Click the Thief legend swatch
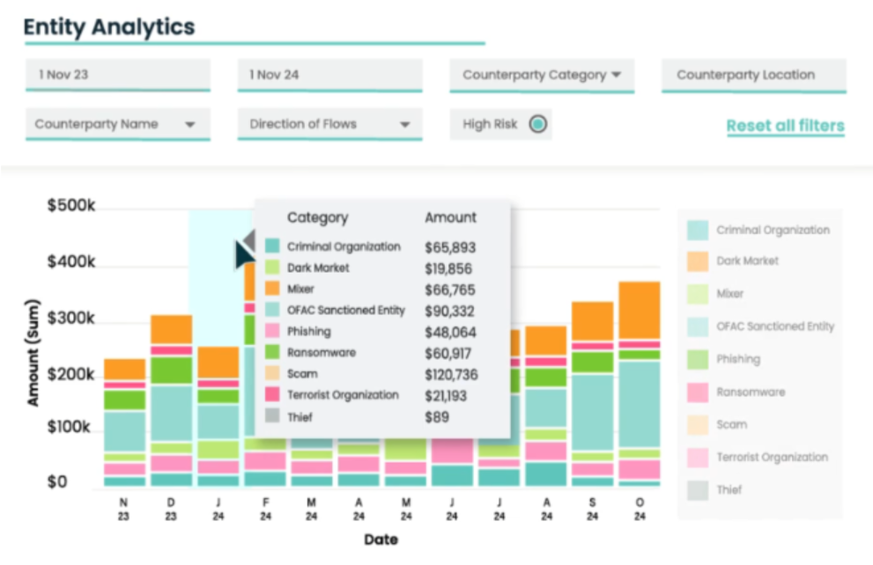 [x=698, y=490]
